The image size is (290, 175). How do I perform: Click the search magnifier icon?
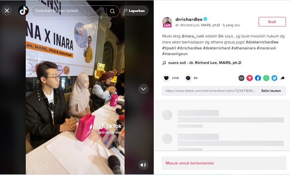pos(112,11)
